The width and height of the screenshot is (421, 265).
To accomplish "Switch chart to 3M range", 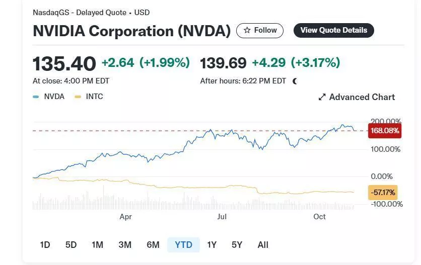I will pos(125,245).
